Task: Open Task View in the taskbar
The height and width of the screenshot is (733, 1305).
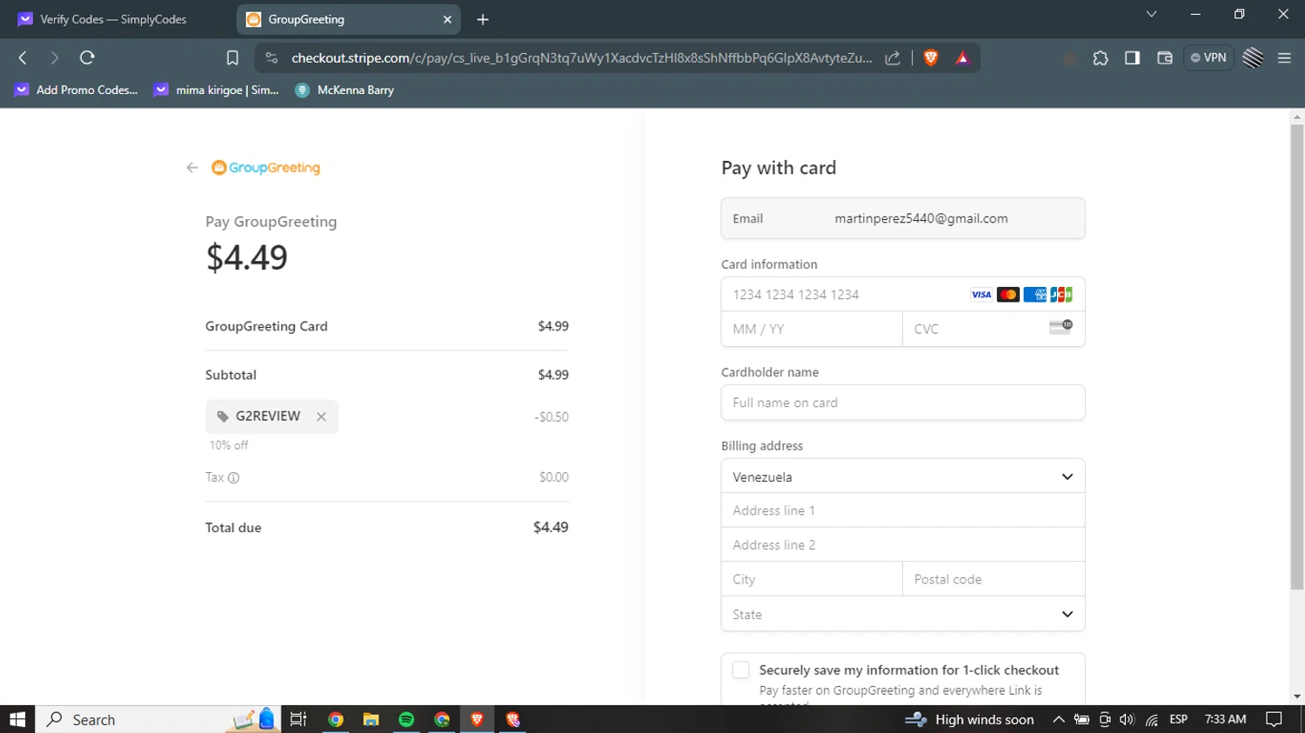Action: [298, 719]
